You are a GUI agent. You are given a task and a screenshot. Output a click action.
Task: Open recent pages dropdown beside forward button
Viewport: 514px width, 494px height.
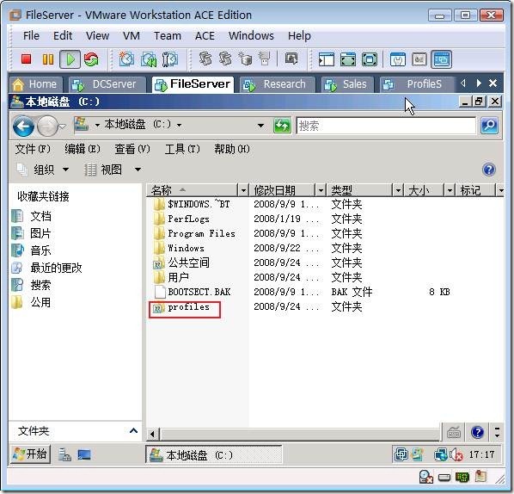tap(63, 126)
